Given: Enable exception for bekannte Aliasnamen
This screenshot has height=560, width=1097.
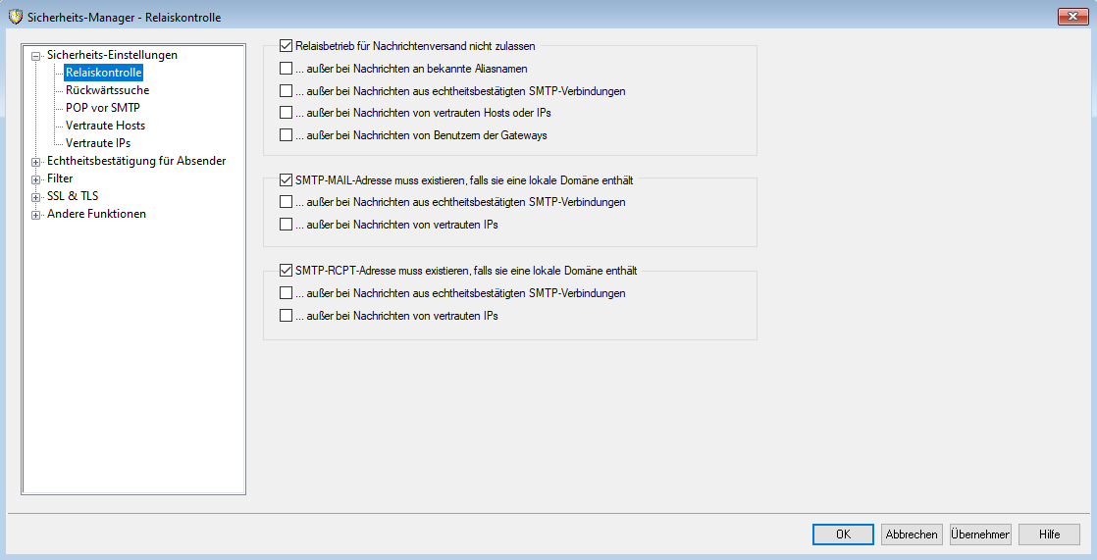Looking at the screenshot, I should [287, 69].
